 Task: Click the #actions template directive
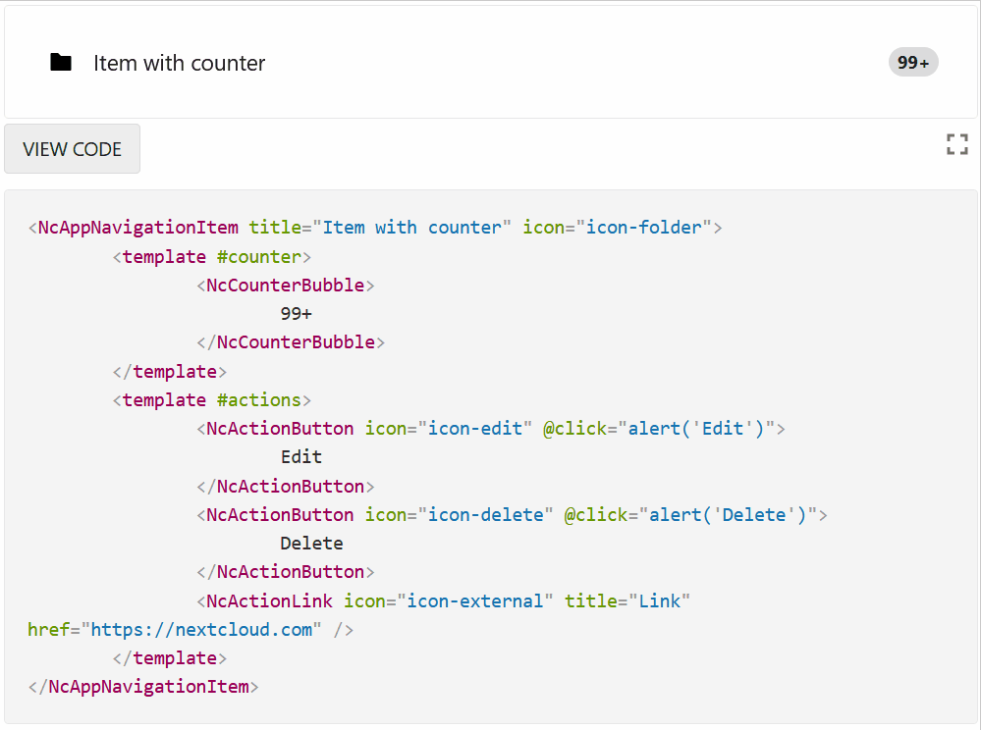259,399
